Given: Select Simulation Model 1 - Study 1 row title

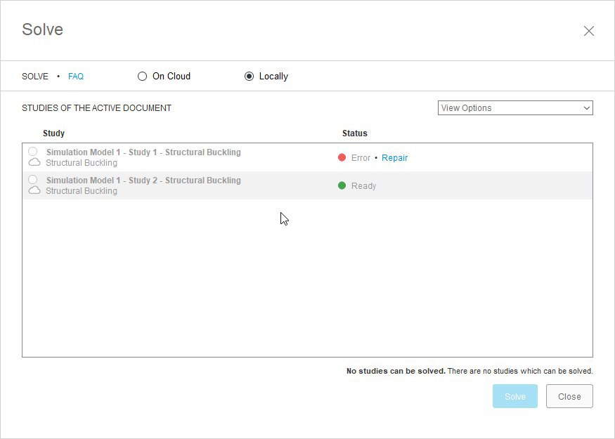Looking at the screenshot, I should pos(143,152).
